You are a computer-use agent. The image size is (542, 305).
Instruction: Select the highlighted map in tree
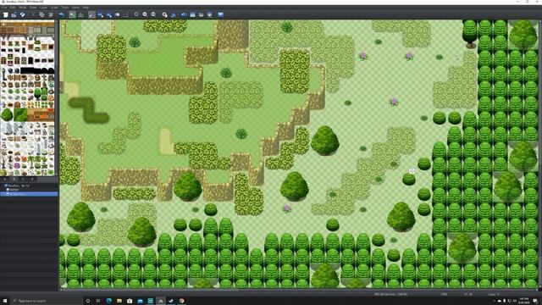click(x=29, y=194)
